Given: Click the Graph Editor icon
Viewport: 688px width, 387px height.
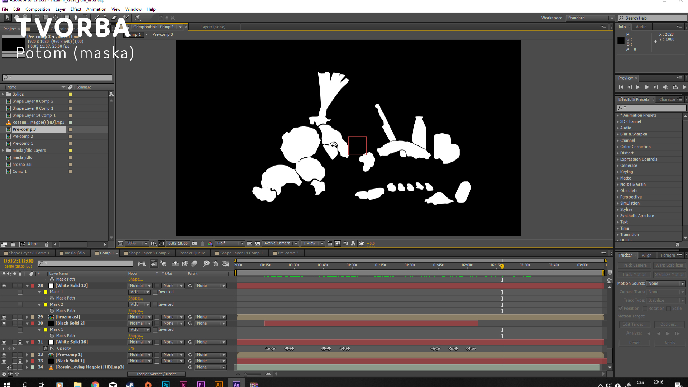Looking at the screenshot, I should [x=225, y=264].
